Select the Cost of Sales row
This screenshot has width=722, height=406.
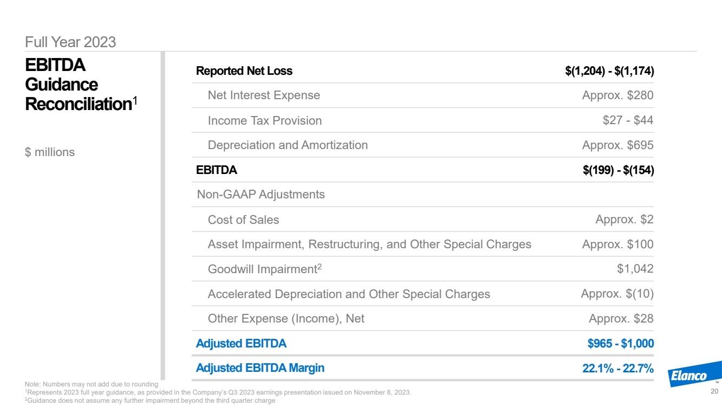[423, 220]
